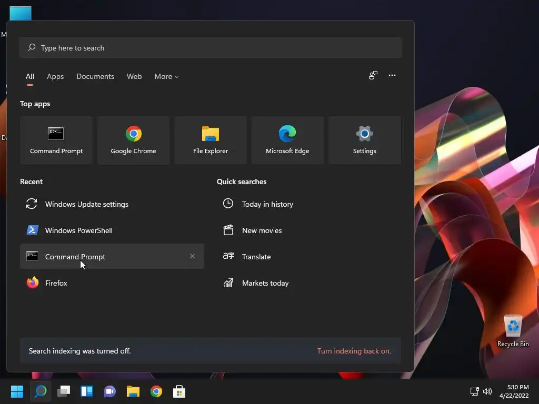Click the Quick searches heading
Screen dimensions: 539x404
pyautogui.click(x=242, y=181)
